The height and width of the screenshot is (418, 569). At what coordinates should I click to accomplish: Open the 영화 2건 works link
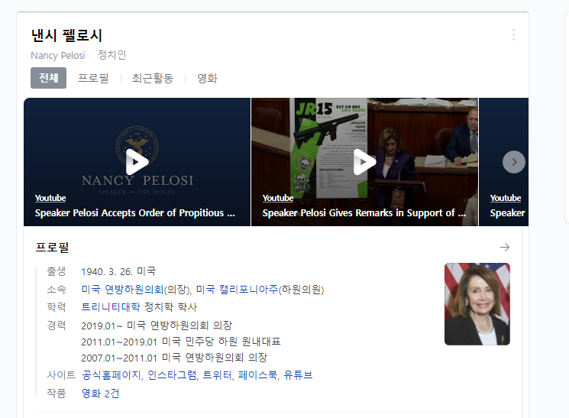coord(101,394)
